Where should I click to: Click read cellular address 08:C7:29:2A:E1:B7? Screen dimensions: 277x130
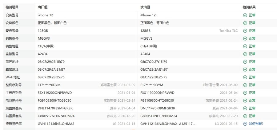point(154,69)
